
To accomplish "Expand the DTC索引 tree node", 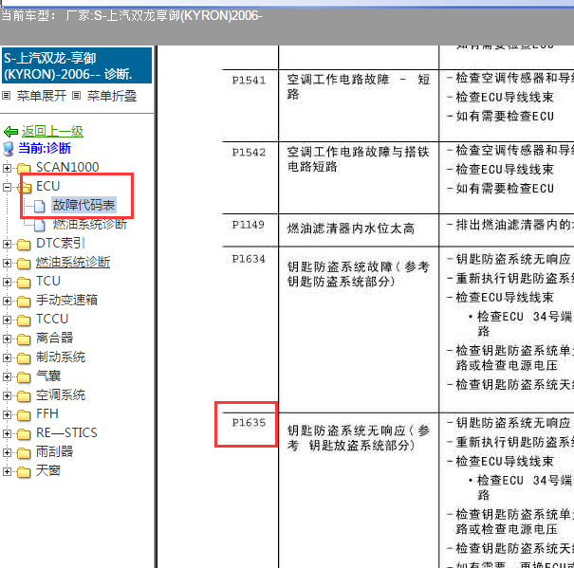I will (x=7, y=244).
